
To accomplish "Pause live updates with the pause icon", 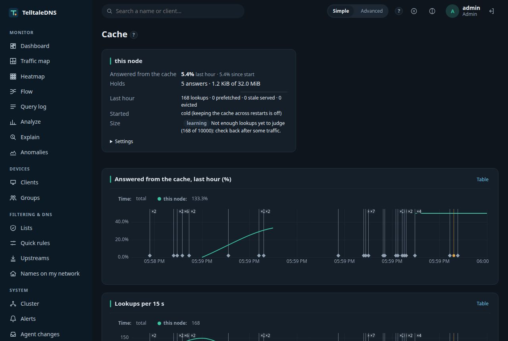I will [x=414, y=11].
